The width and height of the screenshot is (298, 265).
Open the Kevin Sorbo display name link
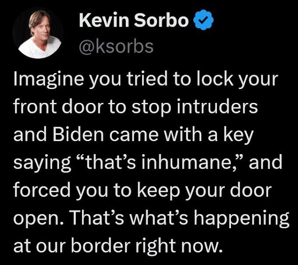point(134,20)
